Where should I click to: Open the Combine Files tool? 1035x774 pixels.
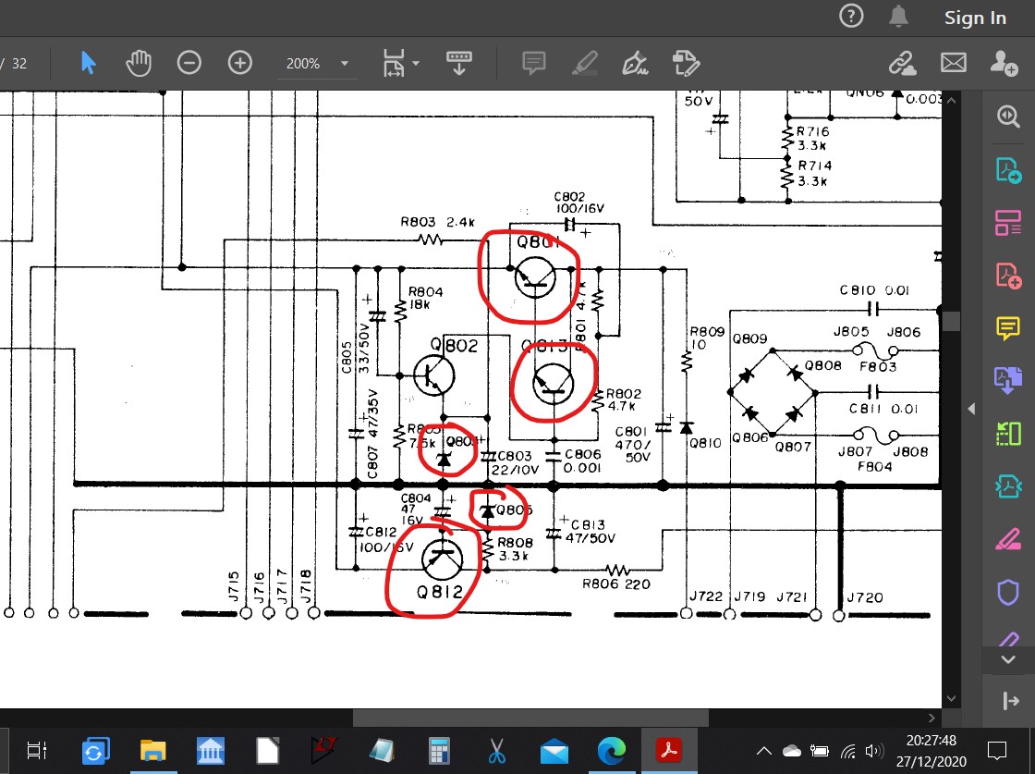coord(1008,380)
